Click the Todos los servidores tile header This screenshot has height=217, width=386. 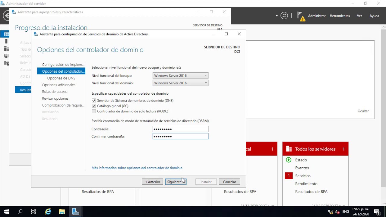315,149
